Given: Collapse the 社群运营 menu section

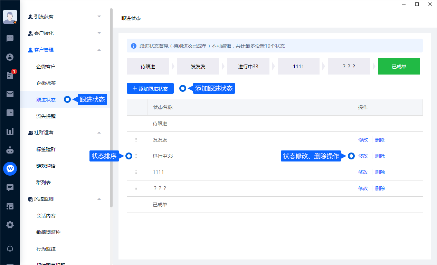Looking at the screenshot, I should (x=99, y=133).
